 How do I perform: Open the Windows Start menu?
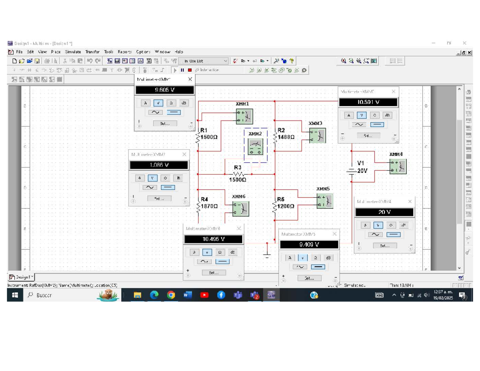[x=15, y=295]
